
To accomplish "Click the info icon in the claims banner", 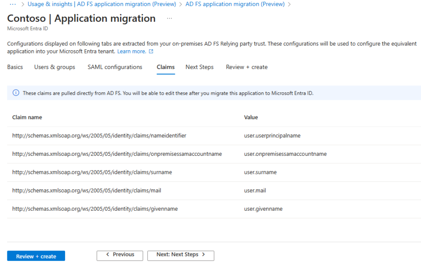I will pos(16,93).
